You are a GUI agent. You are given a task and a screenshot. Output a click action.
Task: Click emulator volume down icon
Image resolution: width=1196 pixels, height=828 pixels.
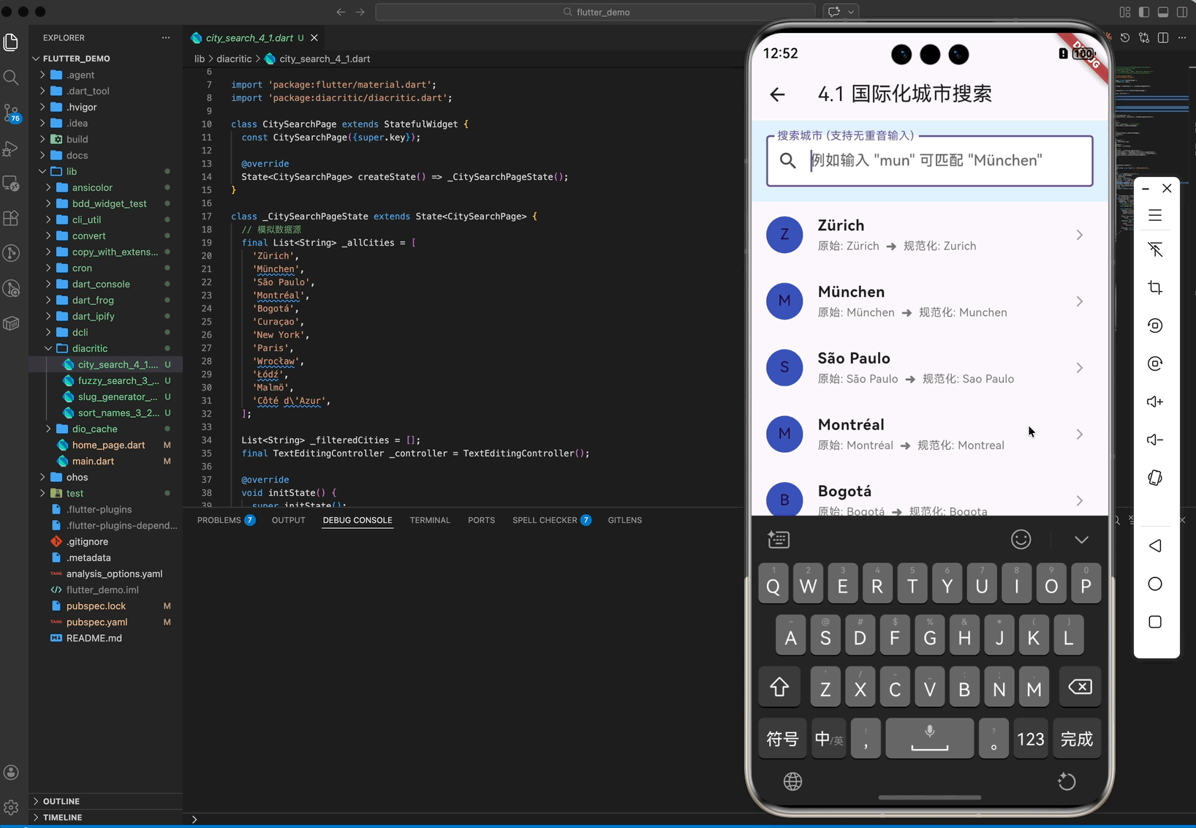pyautogui.click(x=1155, y=440)
